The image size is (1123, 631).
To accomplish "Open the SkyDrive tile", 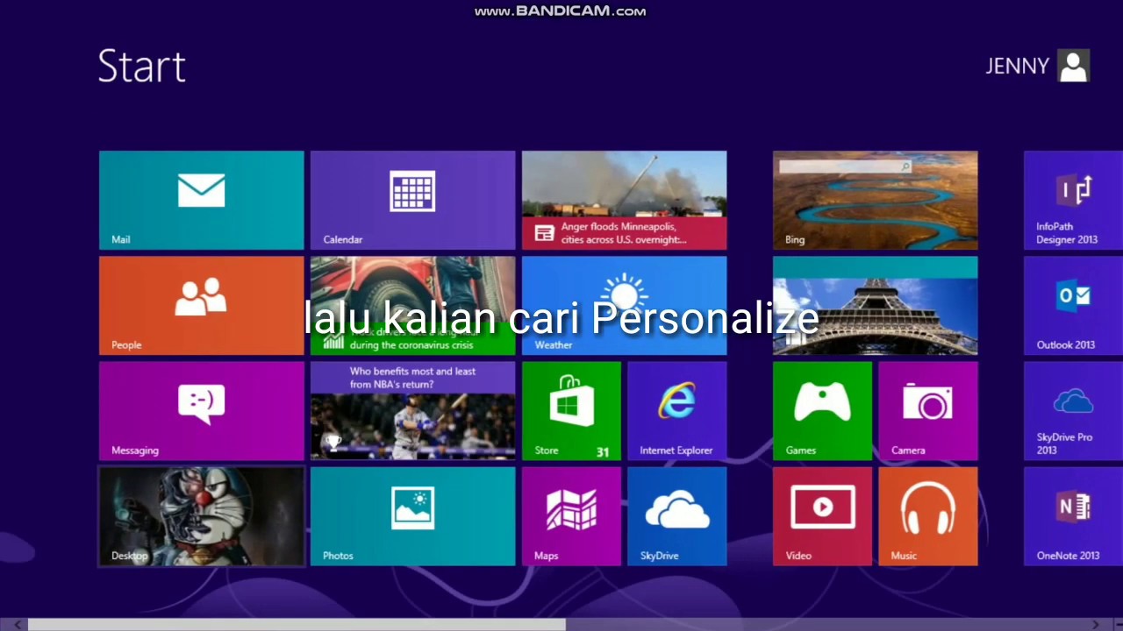I will tap(676, 516).
